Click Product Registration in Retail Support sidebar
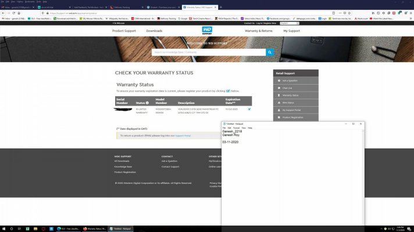The image size is (414, 232). (x=296, y=117)
